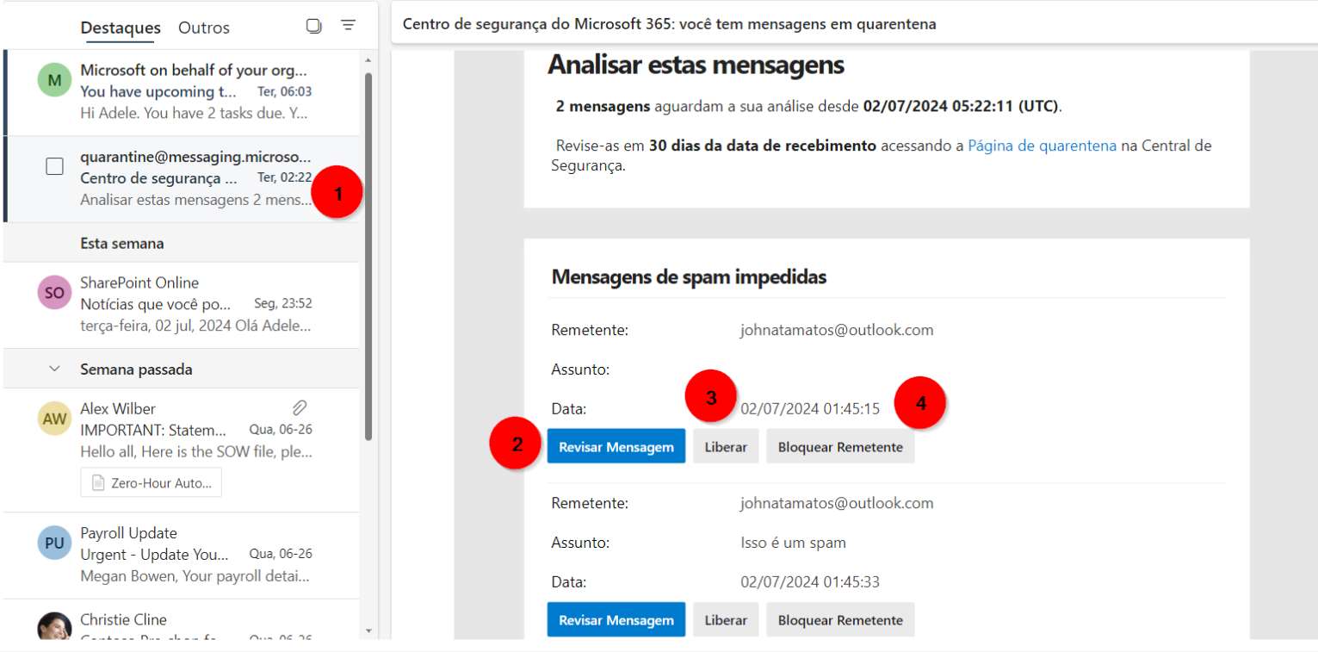Image resolution: width=1318 pixels, height=652 pixels.
Task: Click the paperclip attachment icon on Alex Wilber email
Action: pyautogui.click(x=300, y=407)
